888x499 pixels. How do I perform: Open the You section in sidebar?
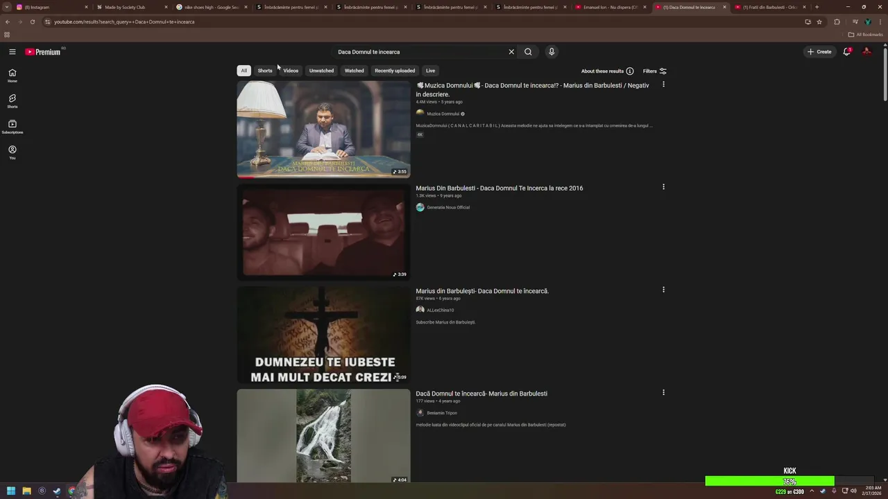[12, 152]
